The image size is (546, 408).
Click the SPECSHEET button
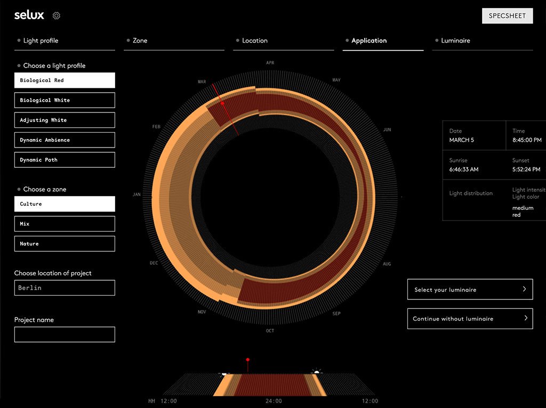[507, 15]
